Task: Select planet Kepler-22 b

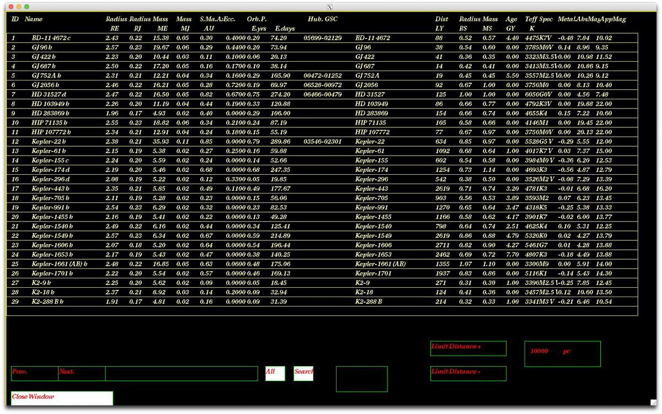Action: (x=322, y=141)
